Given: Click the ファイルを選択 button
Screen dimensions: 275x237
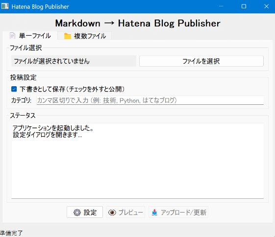Looking at the screenshot, I should [x=201, y=61].
